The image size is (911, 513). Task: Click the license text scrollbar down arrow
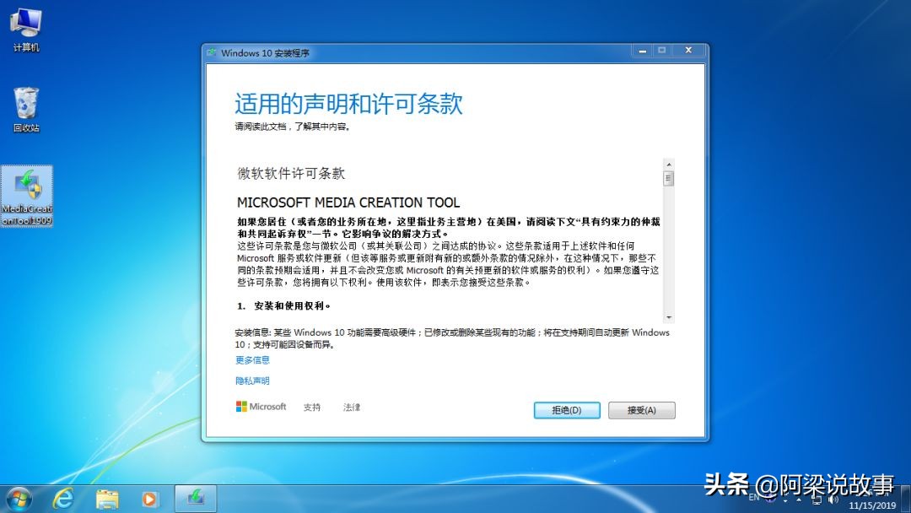tap(669, 316)
